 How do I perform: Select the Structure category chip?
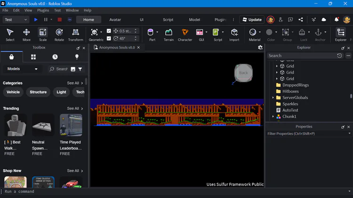coord(38,92)
